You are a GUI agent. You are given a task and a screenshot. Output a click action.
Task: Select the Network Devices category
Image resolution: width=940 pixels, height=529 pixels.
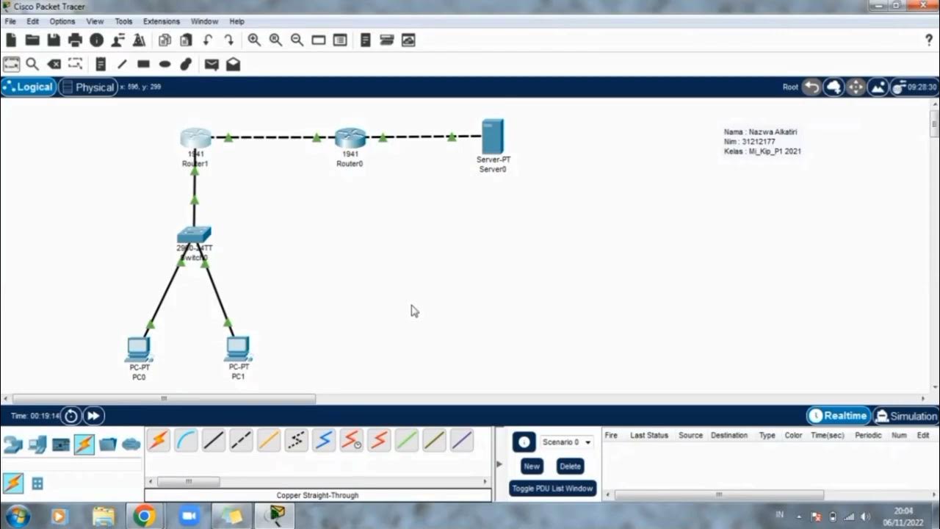click(13, 445)
